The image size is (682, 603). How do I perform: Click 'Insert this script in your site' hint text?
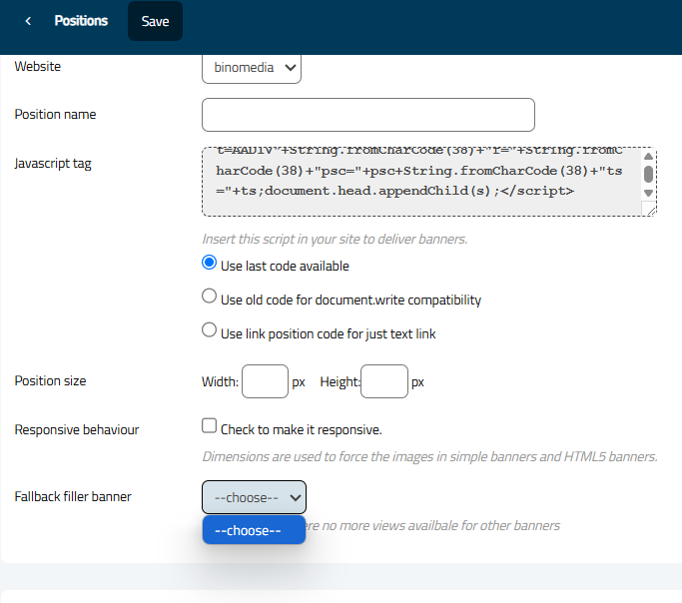click(x=335, y=240)
